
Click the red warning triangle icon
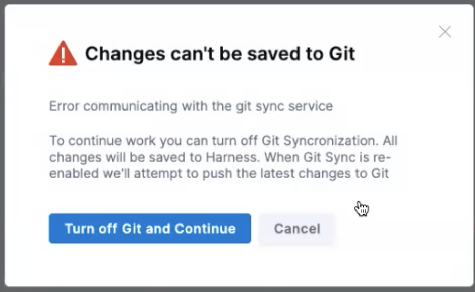(63, 53)
